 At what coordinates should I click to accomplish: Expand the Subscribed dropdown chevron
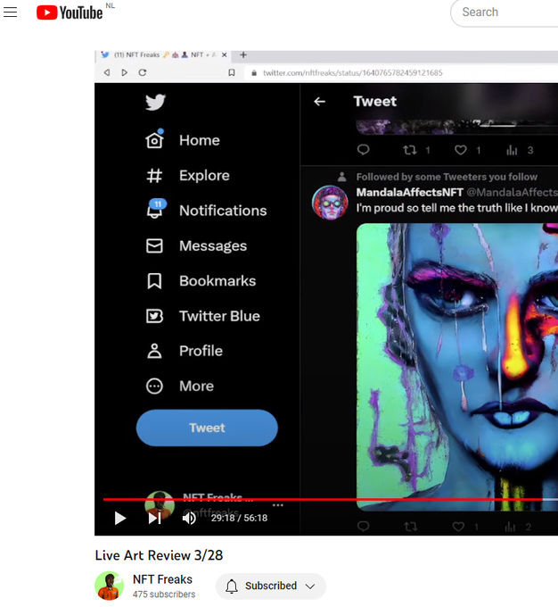click(x=309, y=586)
